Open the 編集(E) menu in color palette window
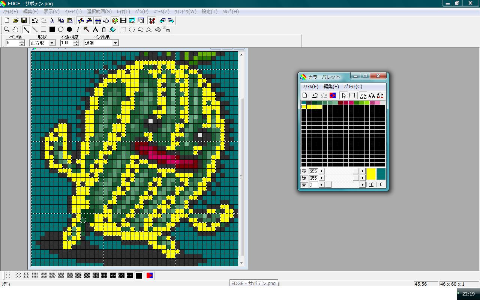This screenshot has height=300, width=480. (x=331, y=87)
